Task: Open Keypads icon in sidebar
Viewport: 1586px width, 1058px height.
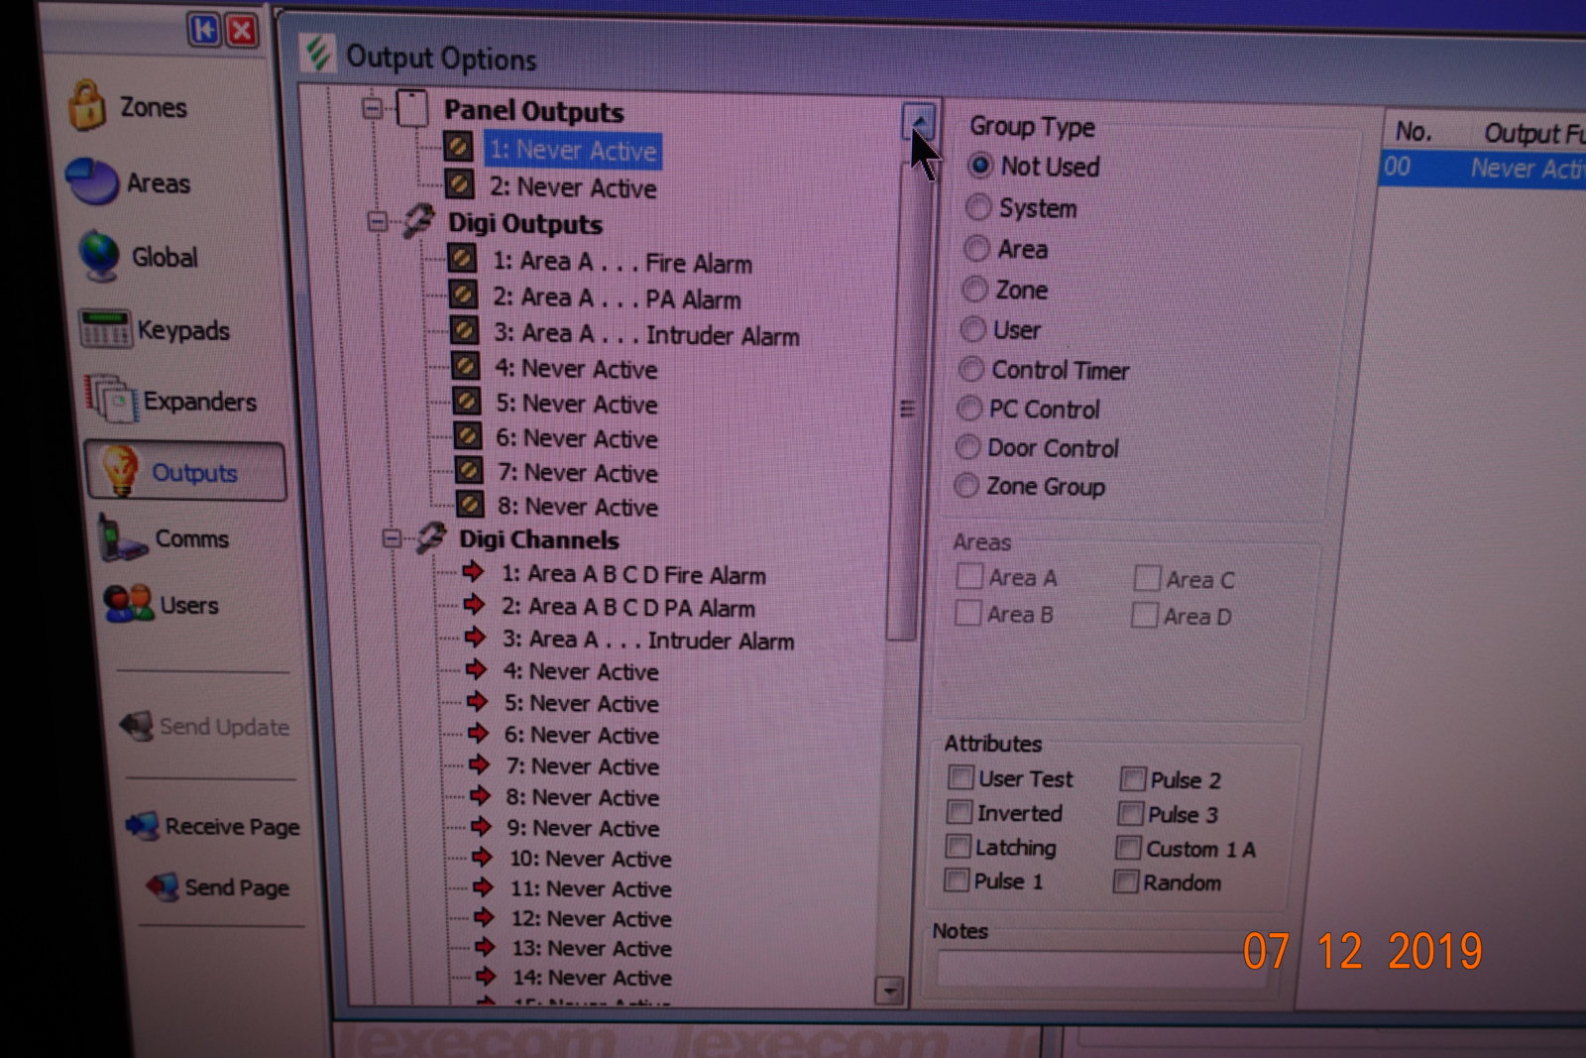Action: [x=104, y=329]
